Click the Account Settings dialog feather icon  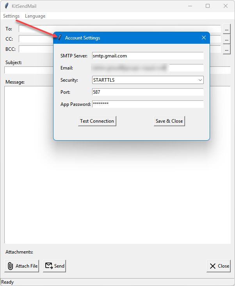click(x=59, y=38)
